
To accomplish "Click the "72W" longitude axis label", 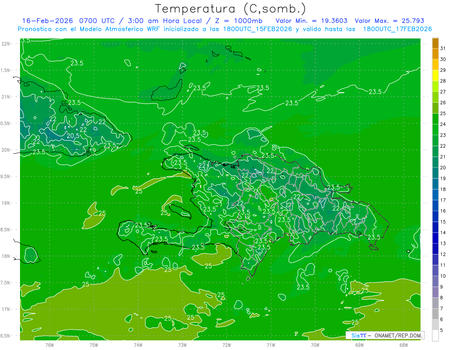I will pyautogui.click(x=226, y=345).
